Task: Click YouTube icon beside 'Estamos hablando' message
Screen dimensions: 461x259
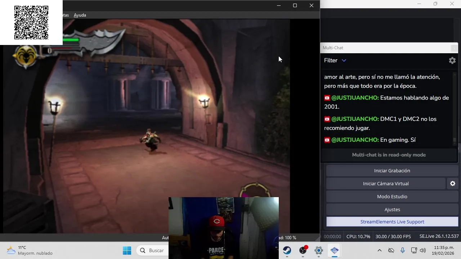Action: 327,98
